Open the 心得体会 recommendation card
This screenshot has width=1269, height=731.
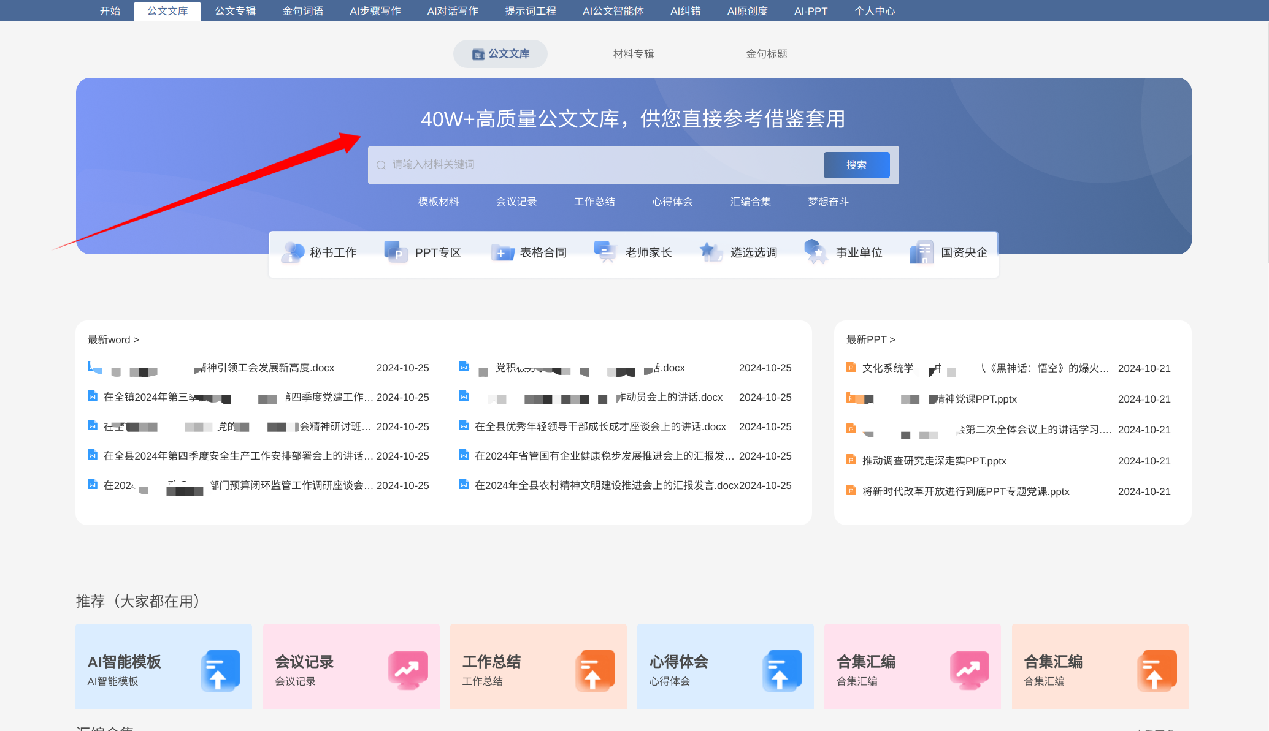coord(725,667)
